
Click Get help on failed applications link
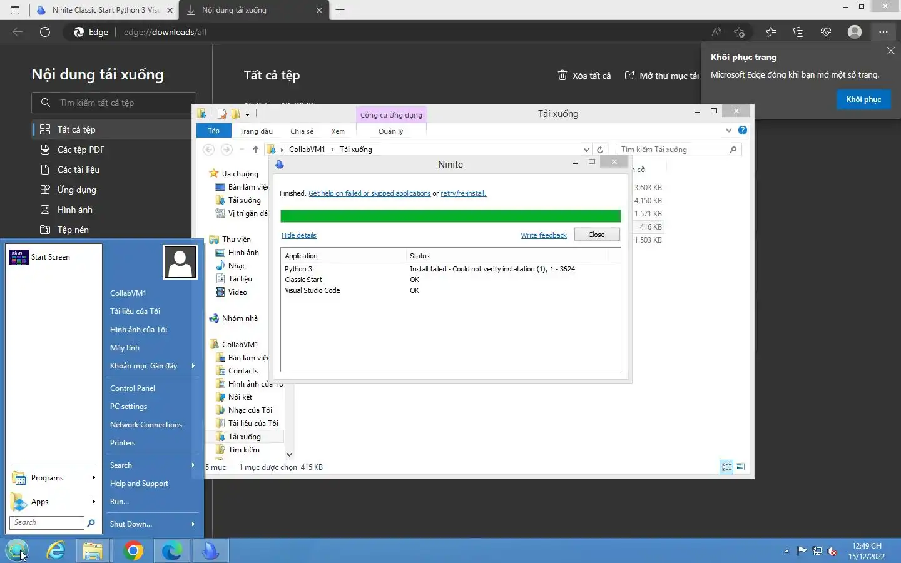(x=370, y=193)
